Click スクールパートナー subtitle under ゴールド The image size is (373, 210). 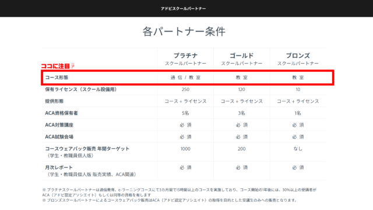pyautogui.click(x=242, y=64)
